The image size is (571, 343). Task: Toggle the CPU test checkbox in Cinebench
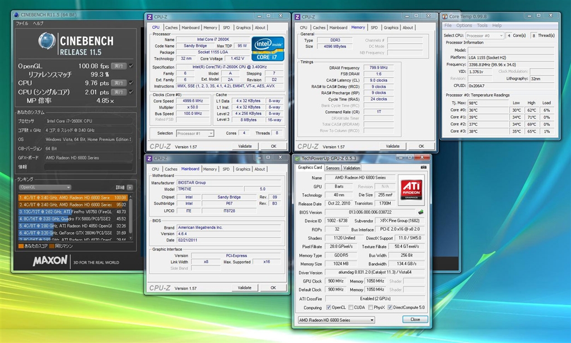pos(131,83)
